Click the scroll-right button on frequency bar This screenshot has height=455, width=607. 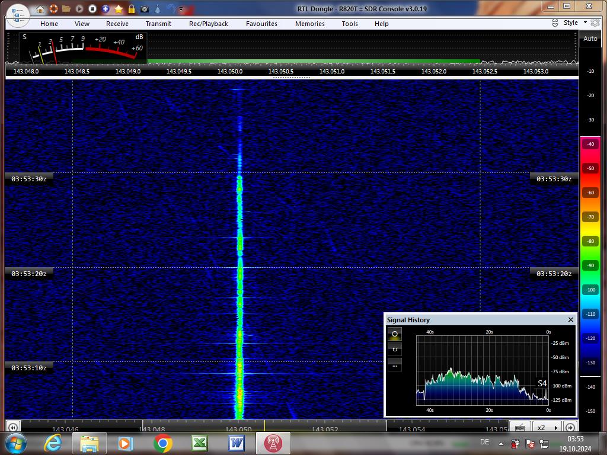(x=570, y=428)
